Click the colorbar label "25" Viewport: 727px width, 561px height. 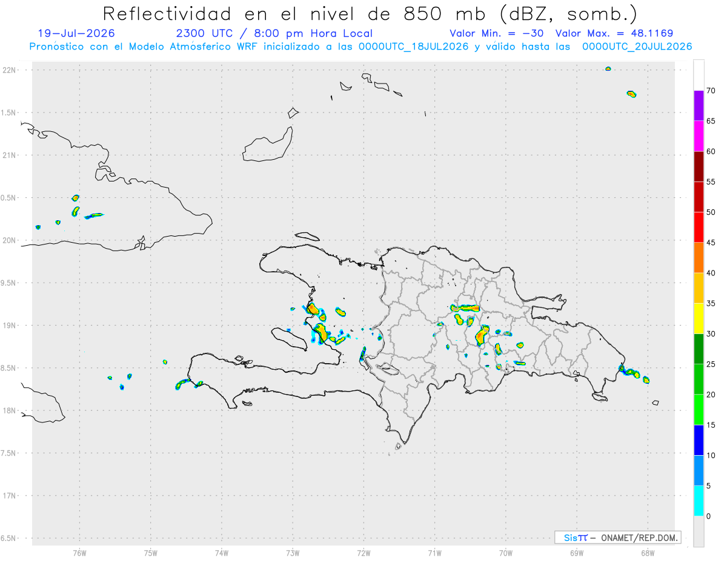(711, 364)
